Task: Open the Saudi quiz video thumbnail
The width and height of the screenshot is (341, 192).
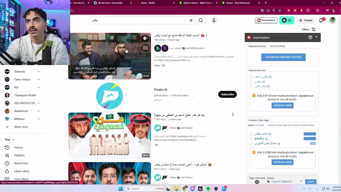Action: [x=109, y=135]
